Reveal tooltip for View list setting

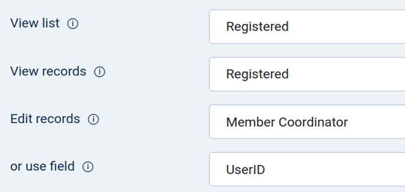tap(72, 24)
